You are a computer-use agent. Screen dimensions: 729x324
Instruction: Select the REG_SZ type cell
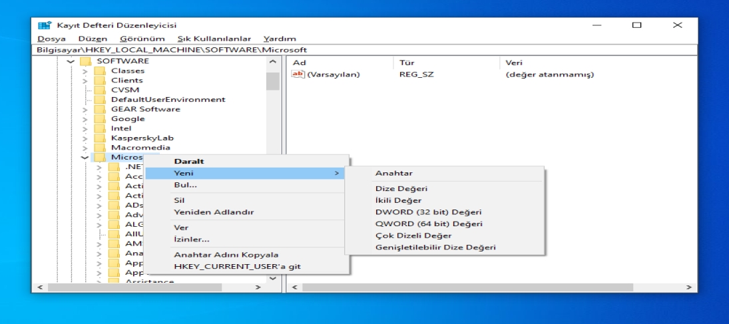[x=417, y=75]
